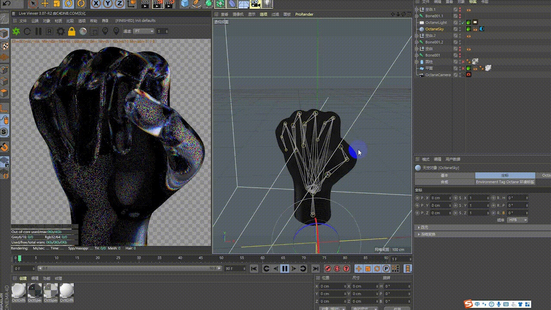The image size is (551, 310).
Task: Go to start of timeline
Action: pos(254,269)
